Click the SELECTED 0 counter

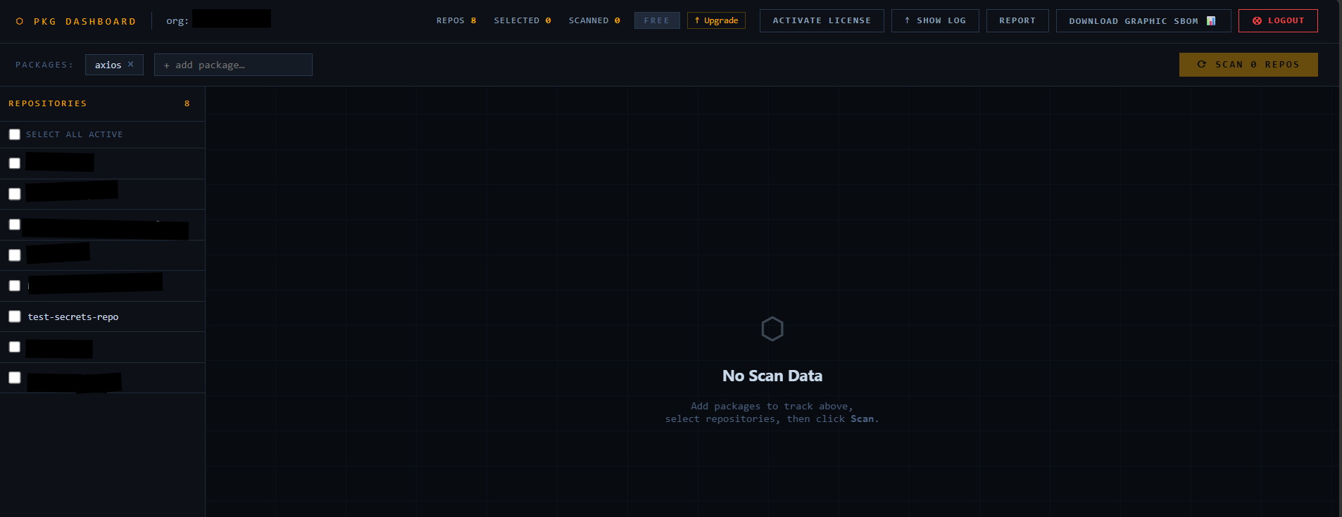click(x=522, y=20)
